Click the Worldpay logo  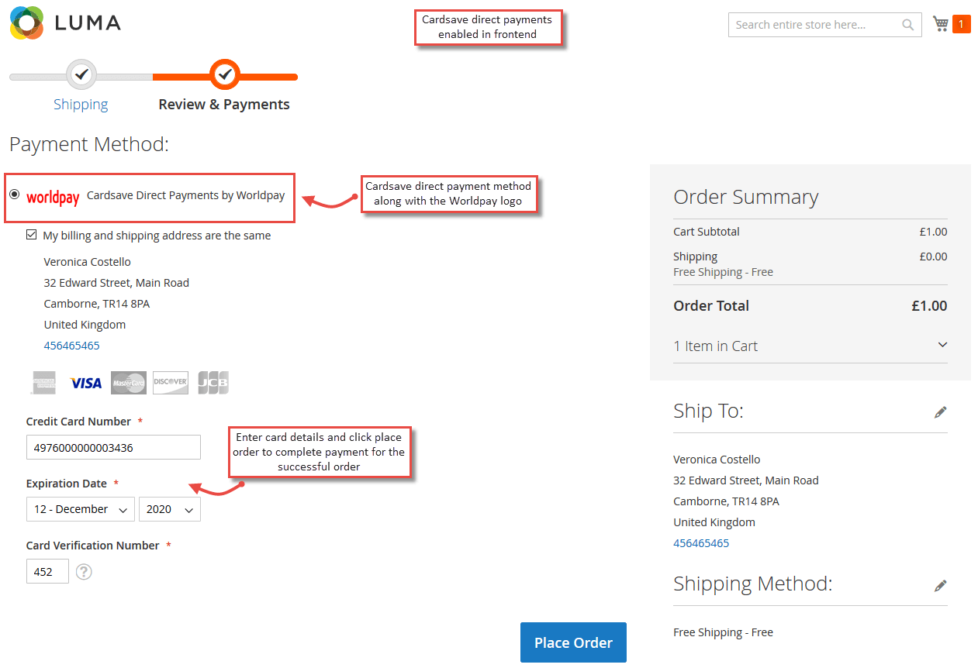click(53, 197)
